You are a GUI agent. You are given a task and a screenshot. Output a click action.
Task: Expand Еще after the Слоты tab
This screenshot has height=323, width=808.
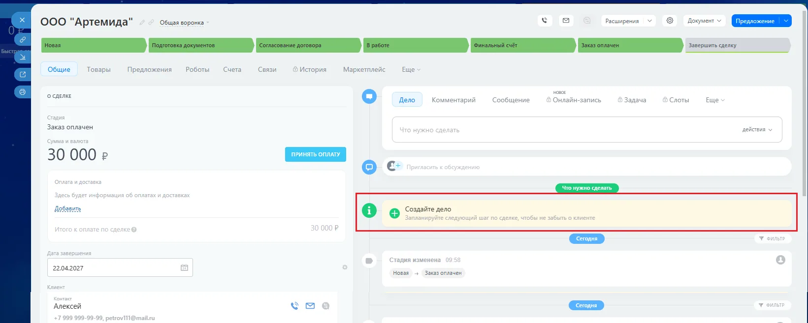715,100
